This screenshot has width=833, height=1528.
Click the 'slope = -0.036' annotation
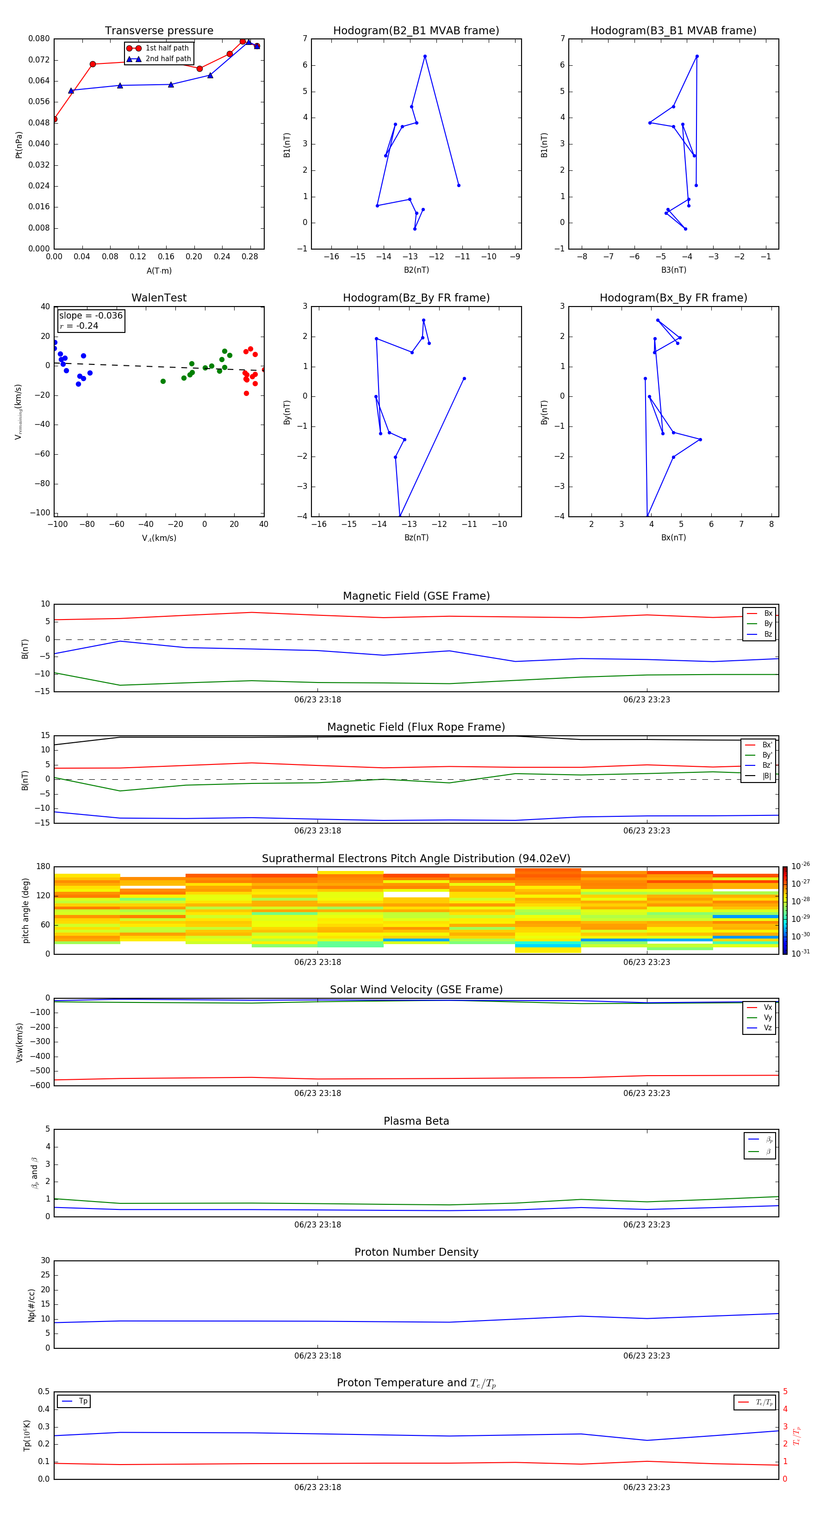91,316
